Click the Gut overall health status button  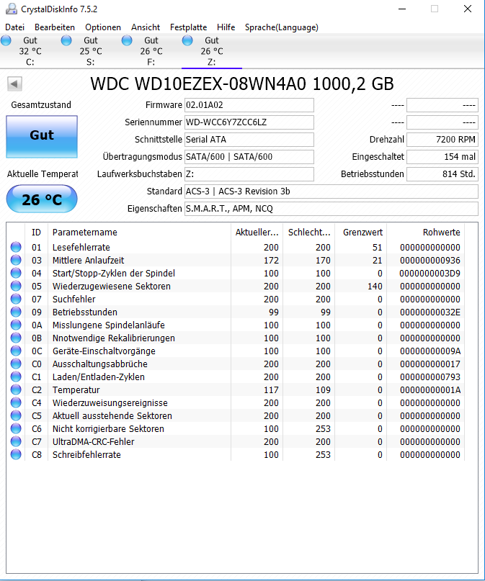[x=42, y=137]
